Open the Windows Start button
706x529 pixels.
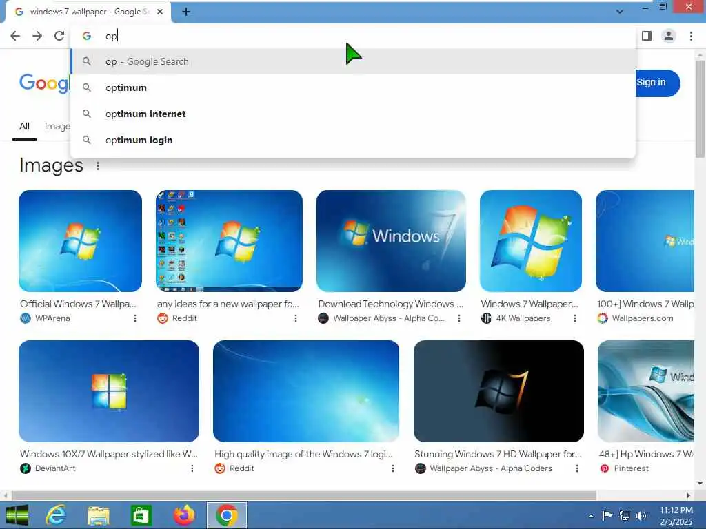click(17, 515)
